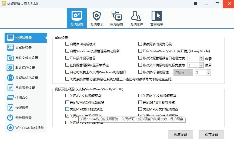This screenshot has height=142, width=234.
Task: Switch to 系统服务设置 sidebar label
Action: coord(25,88)
